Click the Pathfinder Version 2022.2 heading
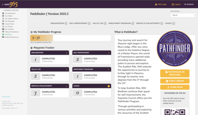The height and width of the screenshot is (115, 198). (x=49, y=14)
